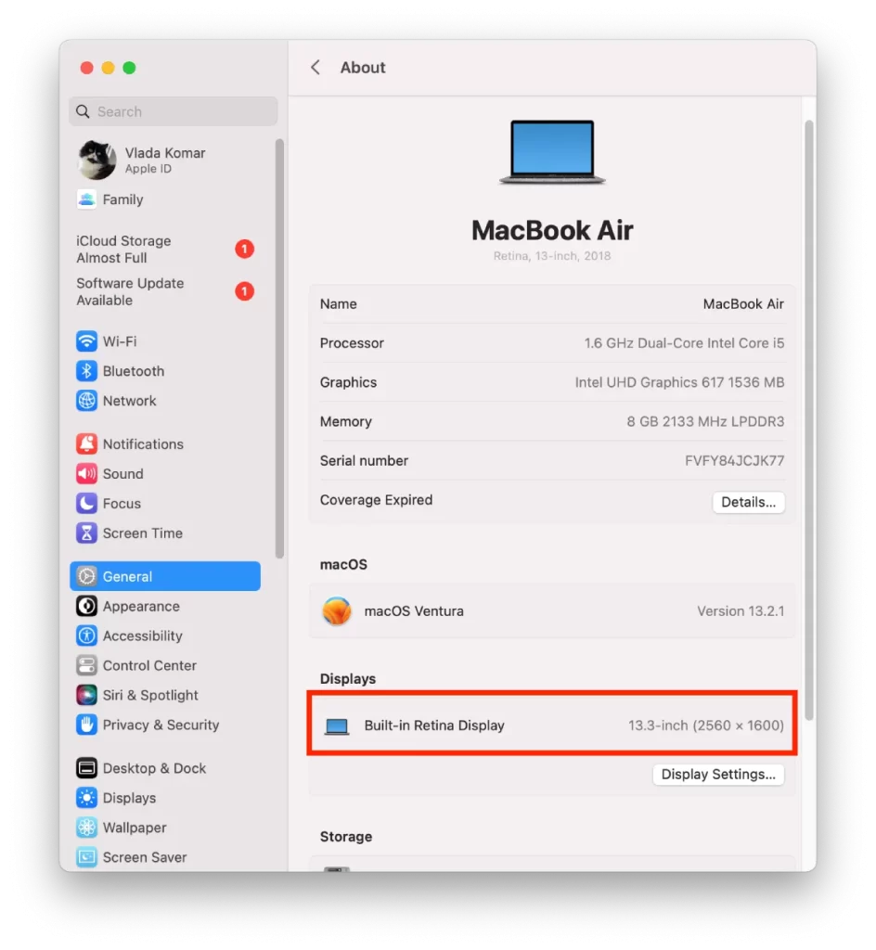Click the MacBook Air name value

[743, 304]
